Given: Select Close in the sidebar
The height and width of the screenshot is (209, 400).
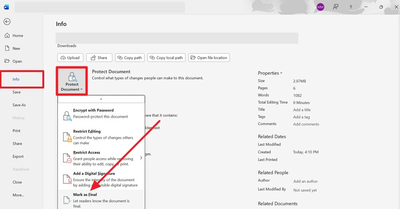Looking at the screenshot, I should coord(17,182).
